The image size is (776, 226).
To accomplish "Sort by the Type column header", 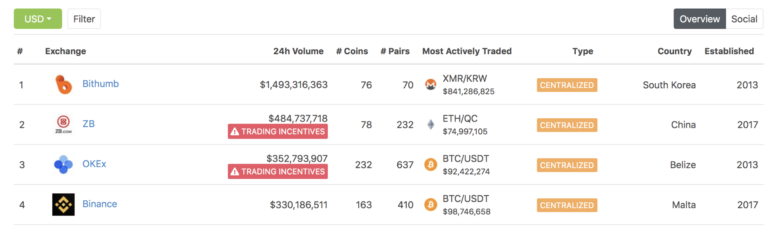I will pyautogui.click(x=583, y=51).
